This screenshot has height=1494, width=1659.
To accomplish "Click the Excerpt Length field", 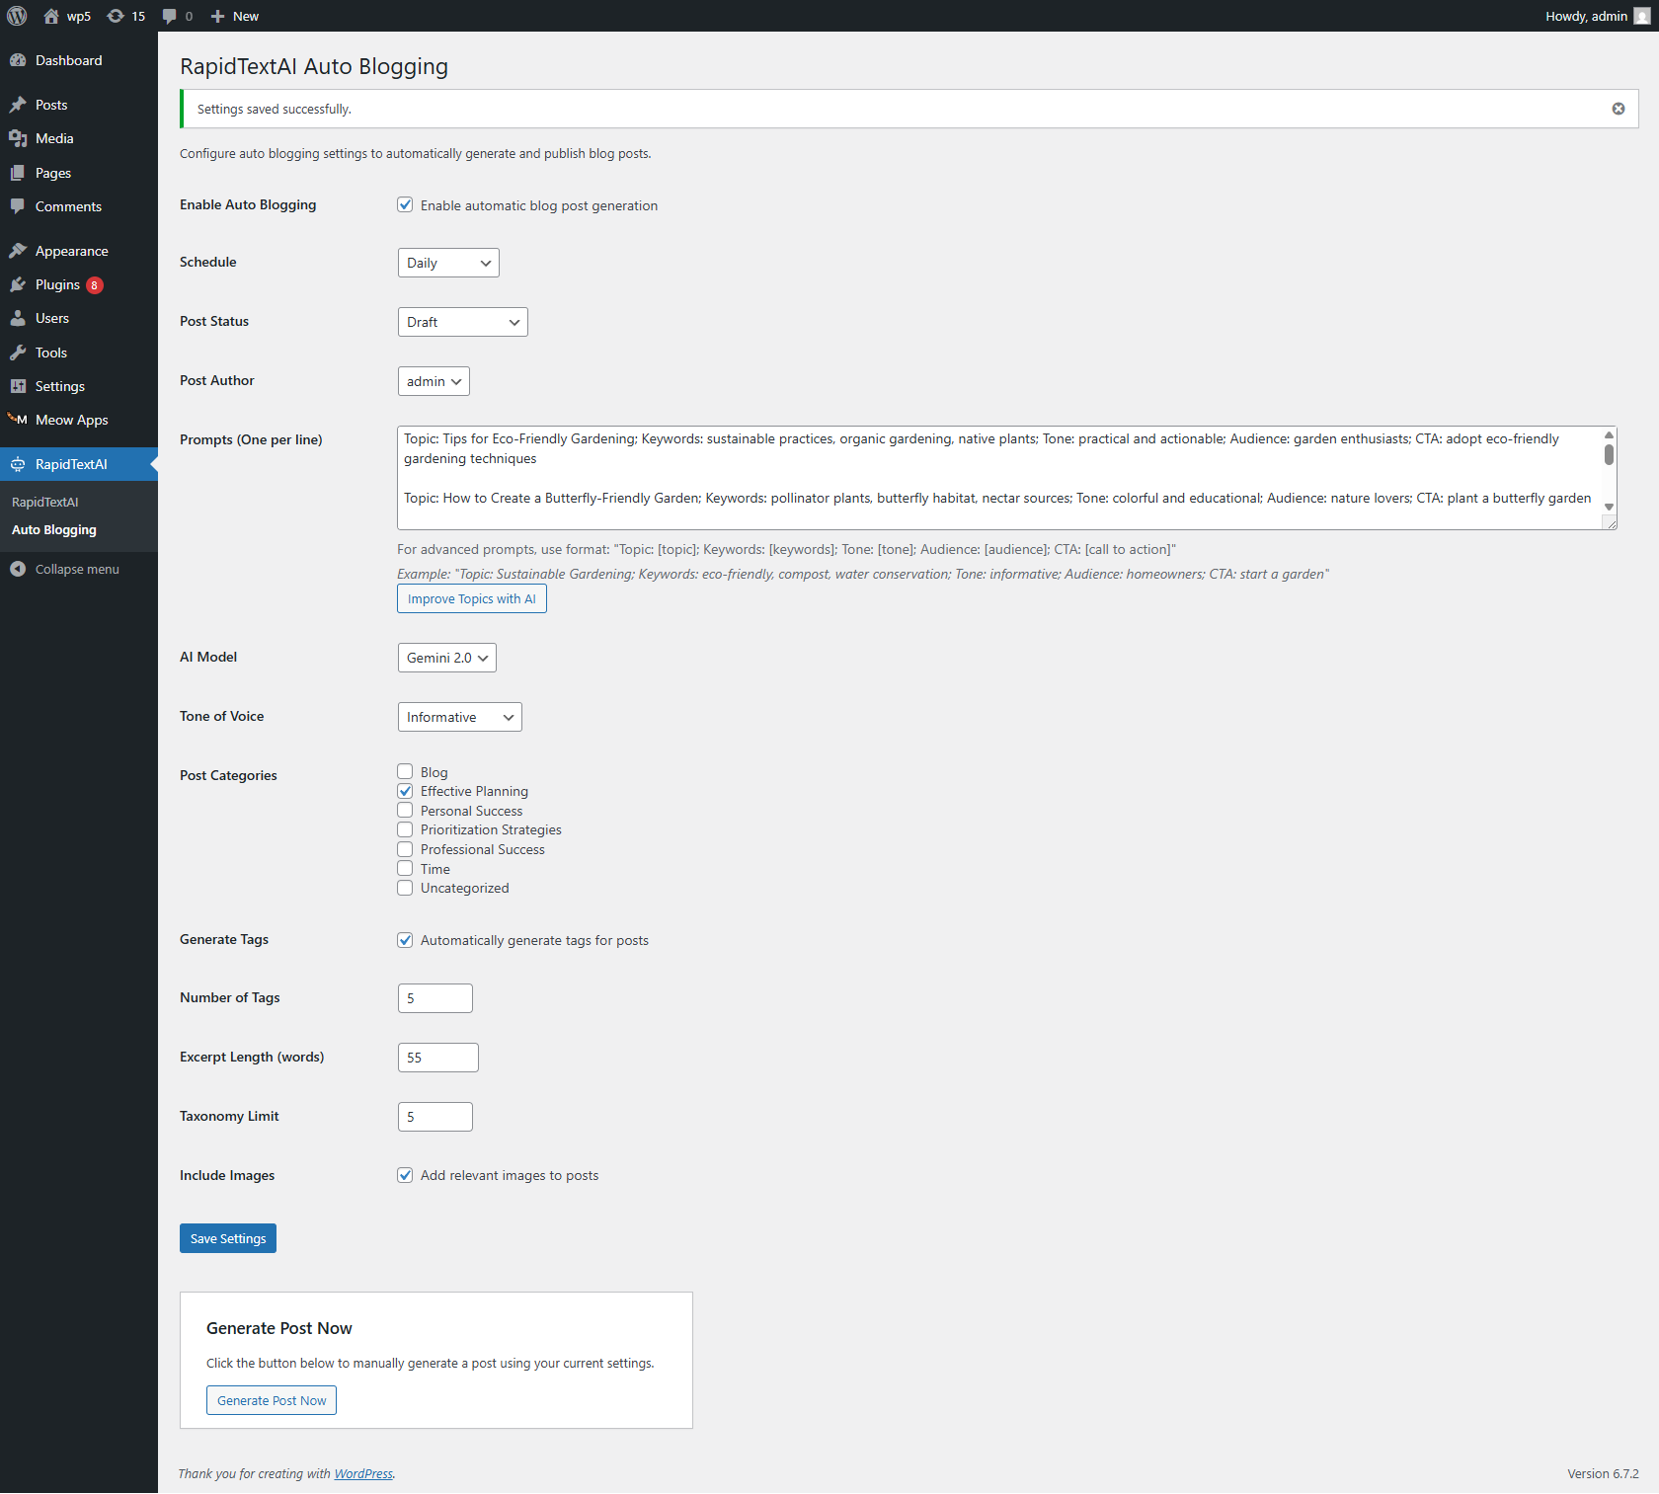I will click(438, 1058).
